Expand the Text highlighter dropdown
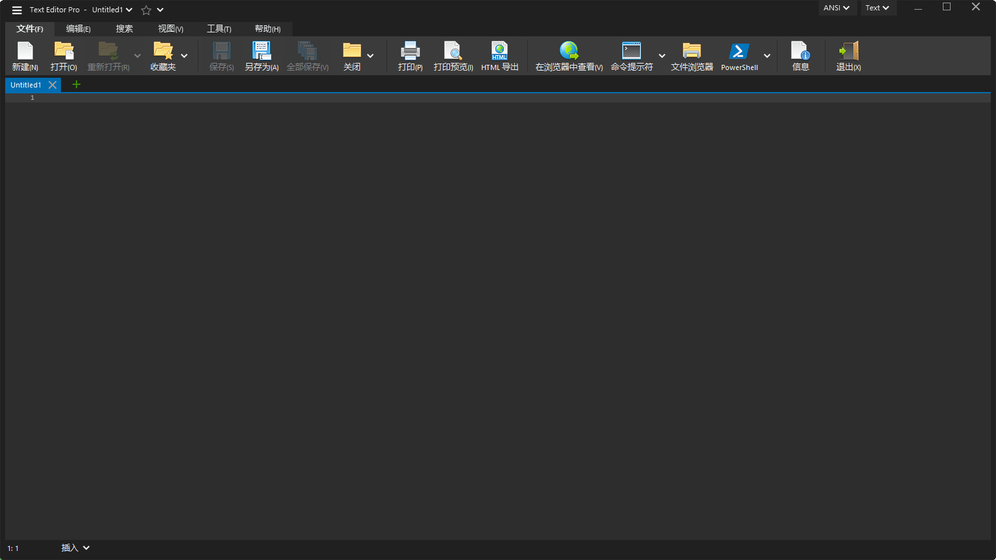Screen dimensions: 996x560 tap(877, 8)
